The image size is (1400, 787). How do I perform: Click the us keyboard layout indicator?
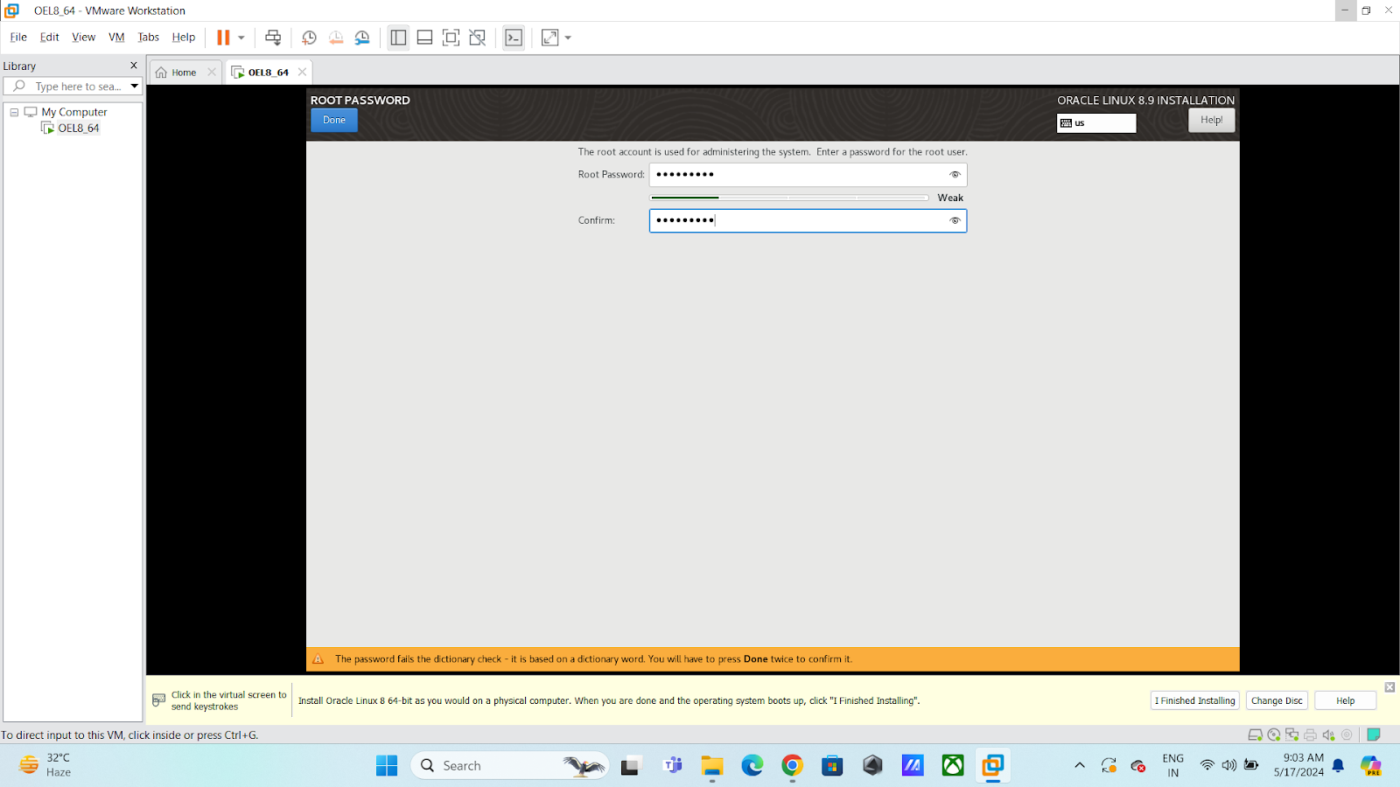pyautogui.click(x=1096, y=123)
